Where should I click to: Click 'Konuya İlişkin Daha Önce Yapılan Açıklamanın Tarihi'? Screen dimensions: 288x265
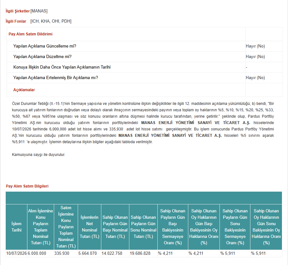click(62, 67)
